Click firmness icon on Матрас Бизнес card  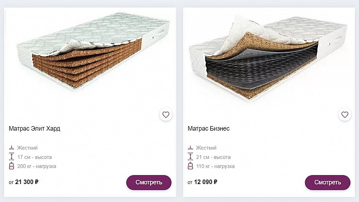(x=191, y=148)
